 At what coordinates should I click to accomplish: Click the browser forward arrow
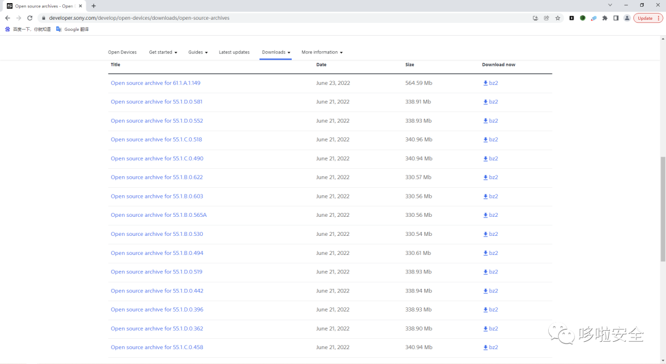[18, 18]
